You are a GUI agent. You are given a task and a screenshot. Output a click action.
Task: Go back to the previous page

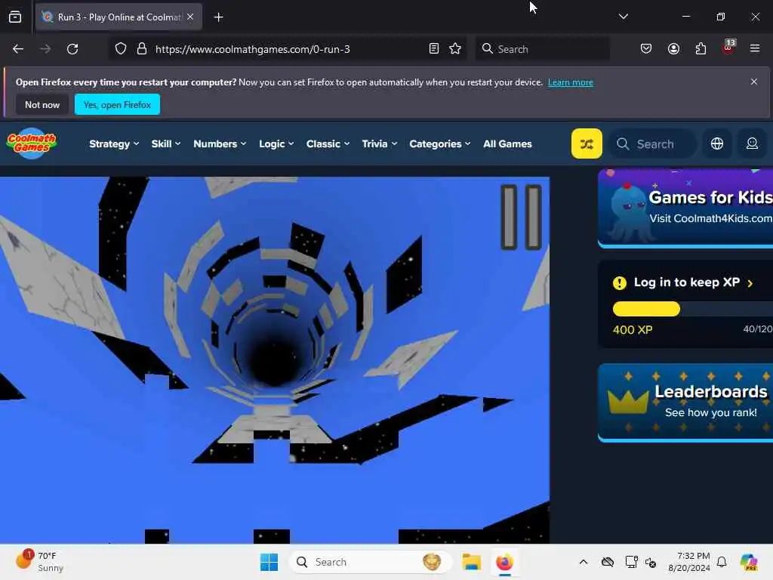pyautogui.click(x=18, y=49)
